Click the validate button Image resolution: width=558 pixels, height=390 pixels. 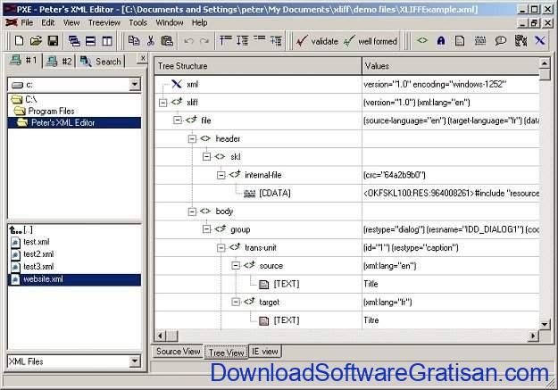click(317, 41)
